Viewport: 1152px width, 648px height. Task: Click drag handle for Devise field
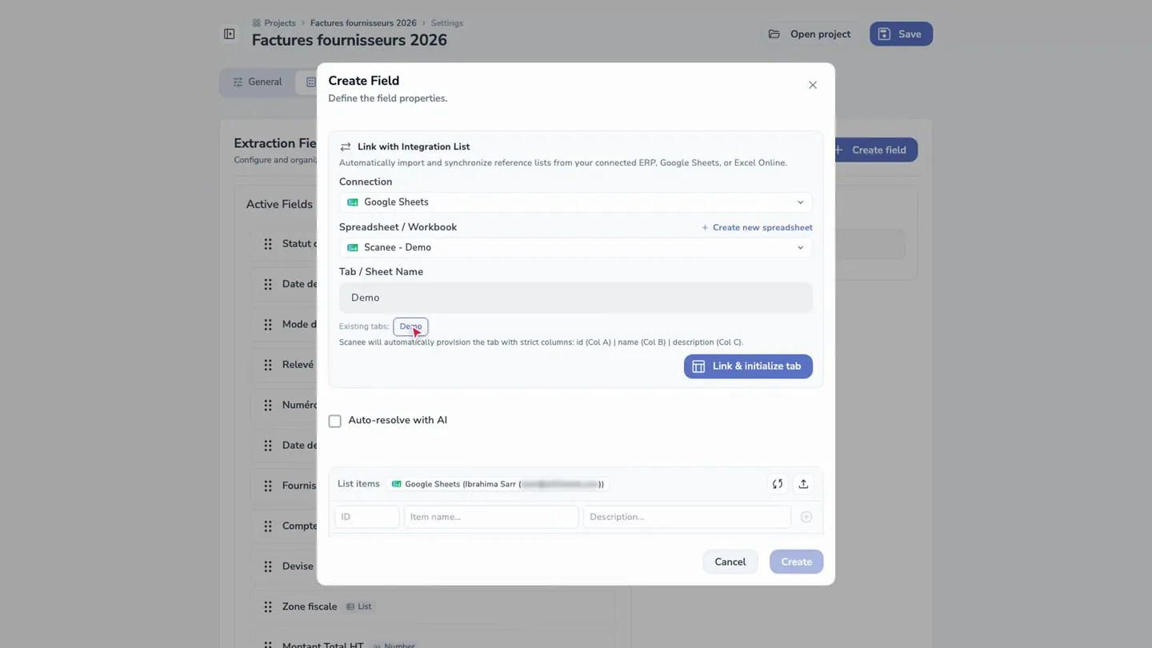(268, 566)
